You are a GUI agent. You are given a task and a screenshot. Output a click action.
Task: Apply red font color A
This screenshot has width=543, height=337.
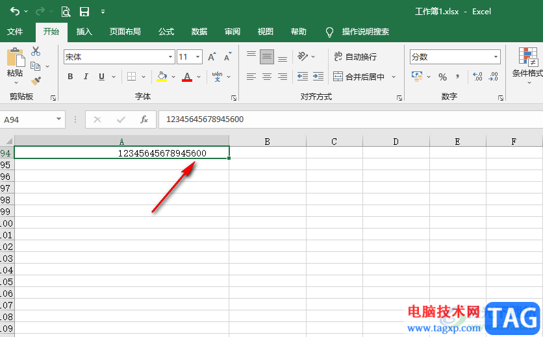tap(187, 77)
